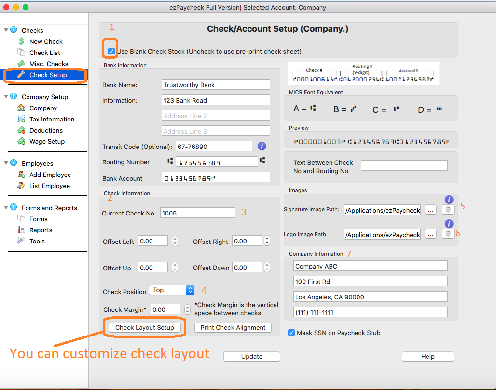This screenshot has width=496, height=390.
Task: Click the Check Margin stepper control
Action: (x=188, y=309)
